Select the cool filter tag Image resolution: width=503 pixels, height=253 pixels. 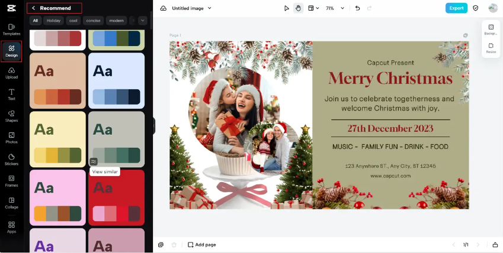coord(73,21)
